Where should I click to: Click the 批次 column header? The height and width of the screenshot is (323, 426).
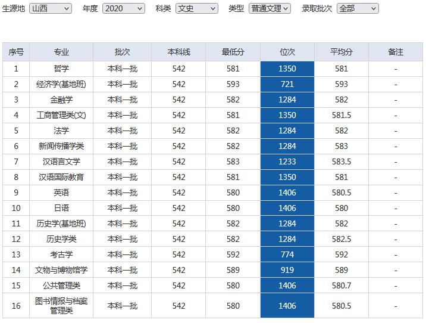[x=122, y=52]
